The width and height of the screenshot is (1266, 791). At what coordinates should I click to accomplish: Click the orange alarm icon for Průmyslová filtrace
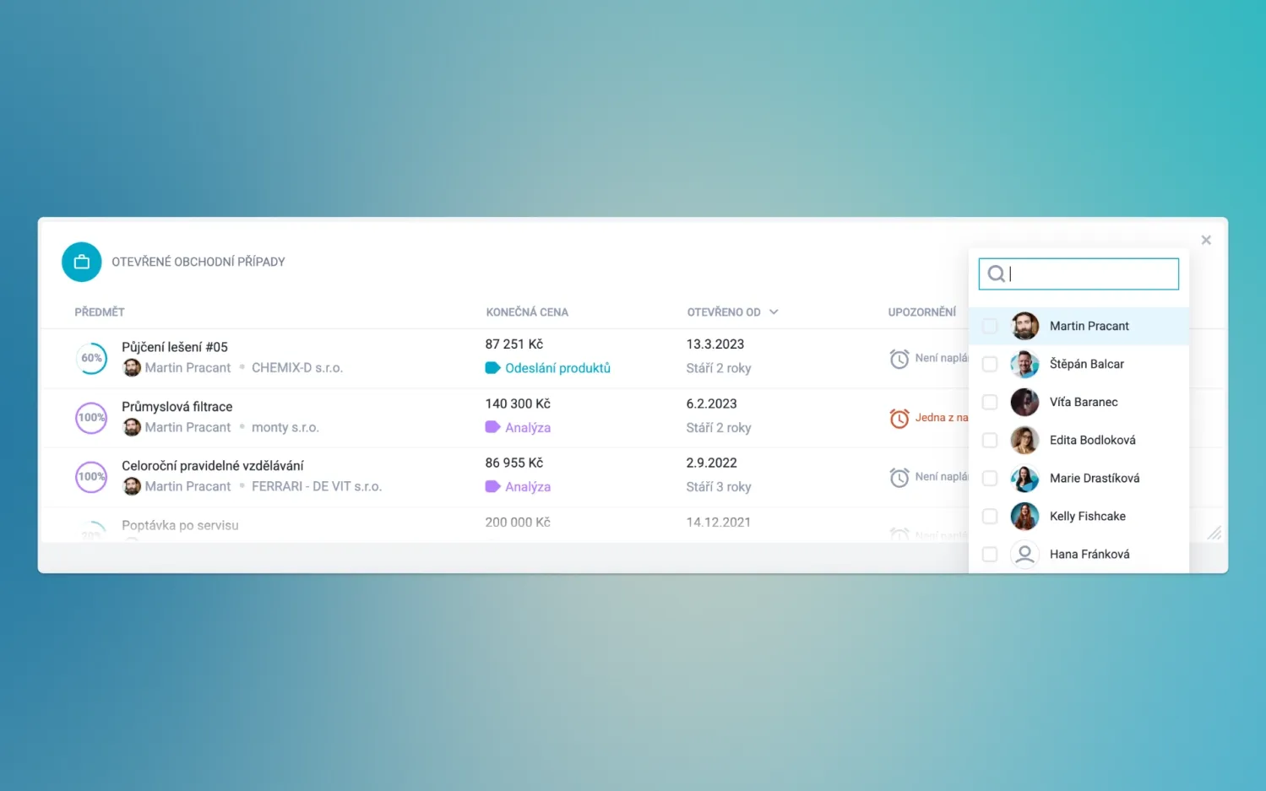(899, 417)
